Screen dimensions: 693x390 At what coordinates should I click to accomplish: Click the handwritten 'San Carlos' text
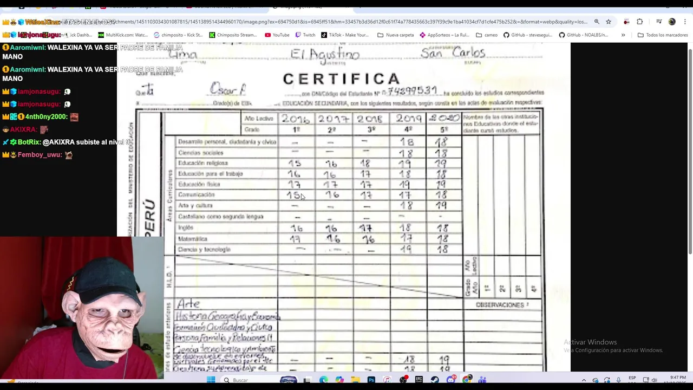453,53
